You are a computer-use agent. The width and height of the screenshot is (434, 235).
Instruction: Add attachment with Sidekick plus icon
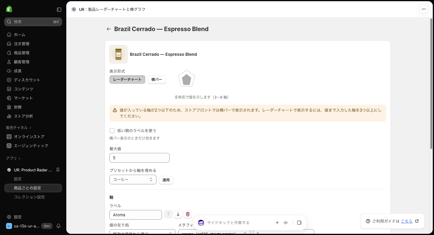tap(277, 223)
